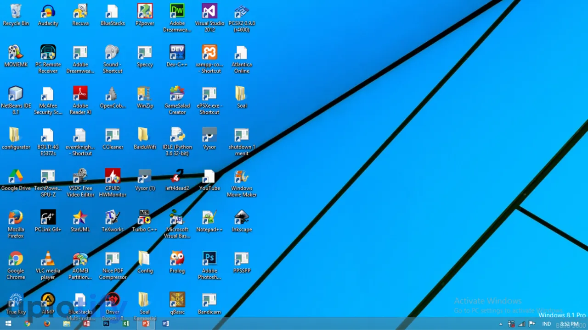Select the PCLink G4+ icon
The width and height of the screenshot is (588, 330).
click(x=48, y=221)
